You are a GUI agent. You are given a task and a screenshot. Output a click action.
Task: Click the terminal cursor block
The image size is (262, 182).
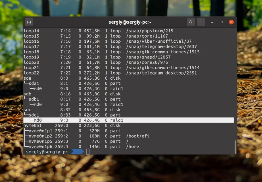(87, 152)
